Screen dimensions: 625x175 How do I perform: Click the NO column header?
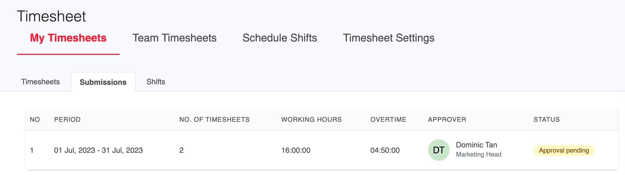[x=35, y=120]
